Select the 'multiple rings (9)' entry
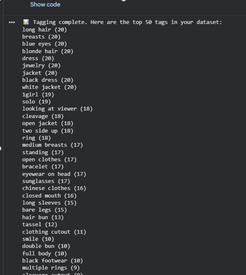Viewport: 246px width, 275px height. [51, 268]
